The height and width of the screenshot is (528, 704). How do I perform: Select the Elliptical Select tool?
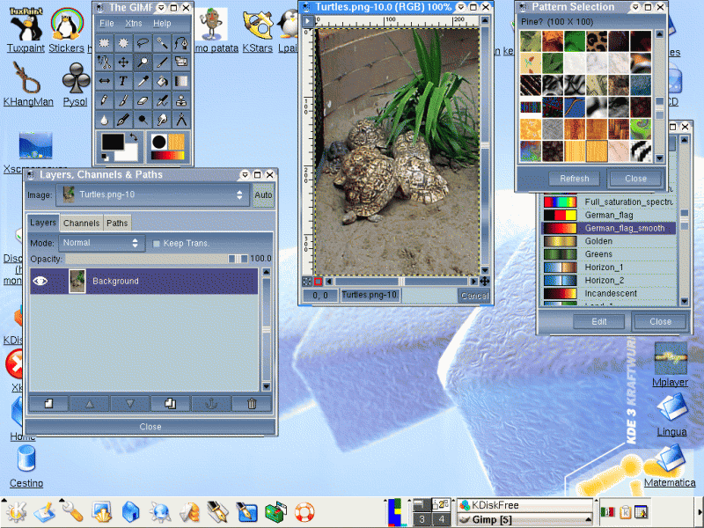coord(123,43)
